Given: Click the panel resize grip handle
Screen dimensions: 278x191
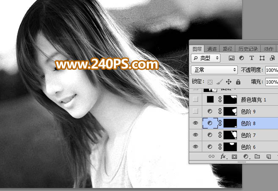Looking at the screenshot, I should pos(242,162).
